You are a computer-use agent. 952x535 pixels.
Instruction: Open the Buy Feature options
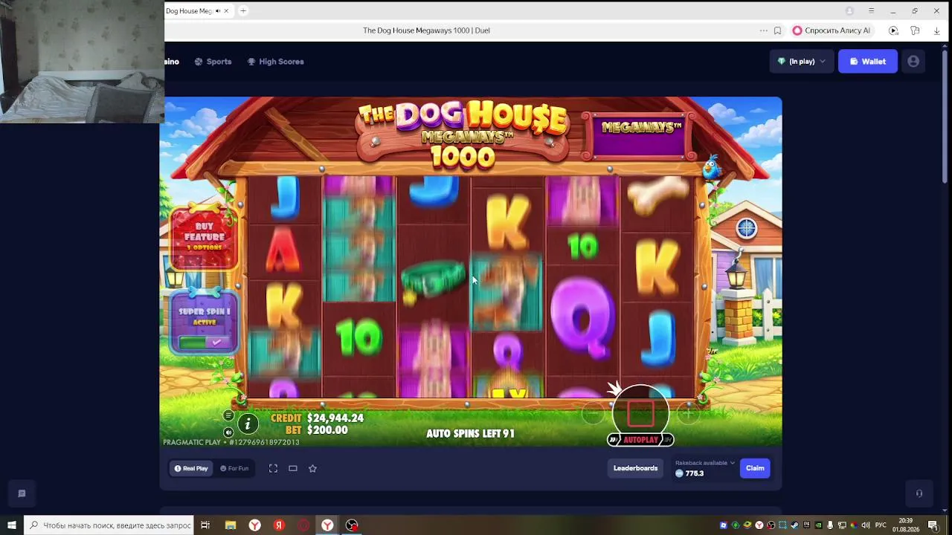point(205,237)
